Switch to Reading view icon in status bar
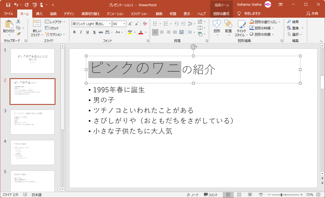The height and width of the screenshot is (198, 325). [250, 195]
